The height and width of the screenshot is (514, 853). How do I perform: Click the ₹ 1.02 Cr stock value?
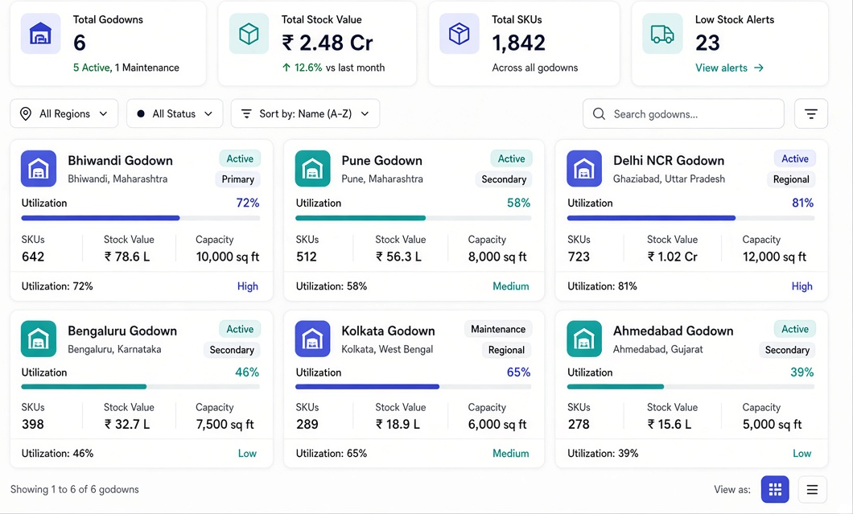pyautogui.click(x=673, y=257)
